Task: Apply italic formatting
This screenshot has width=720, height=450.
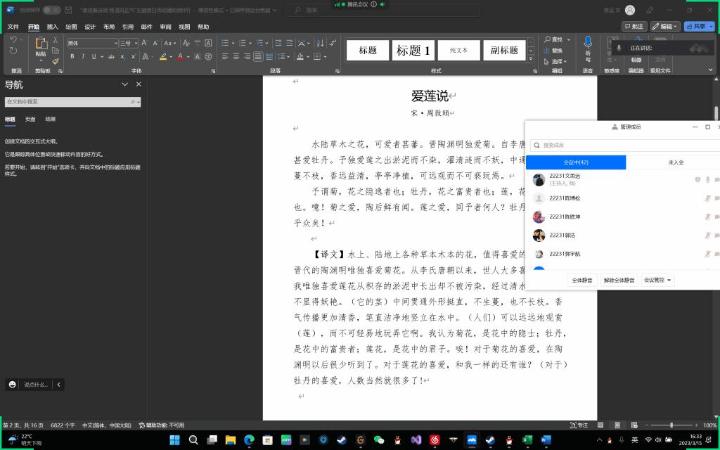Action: (x=83, y=56)
